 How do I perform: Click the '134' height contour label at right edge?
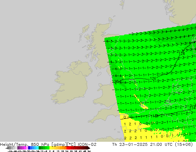(193, 108)
